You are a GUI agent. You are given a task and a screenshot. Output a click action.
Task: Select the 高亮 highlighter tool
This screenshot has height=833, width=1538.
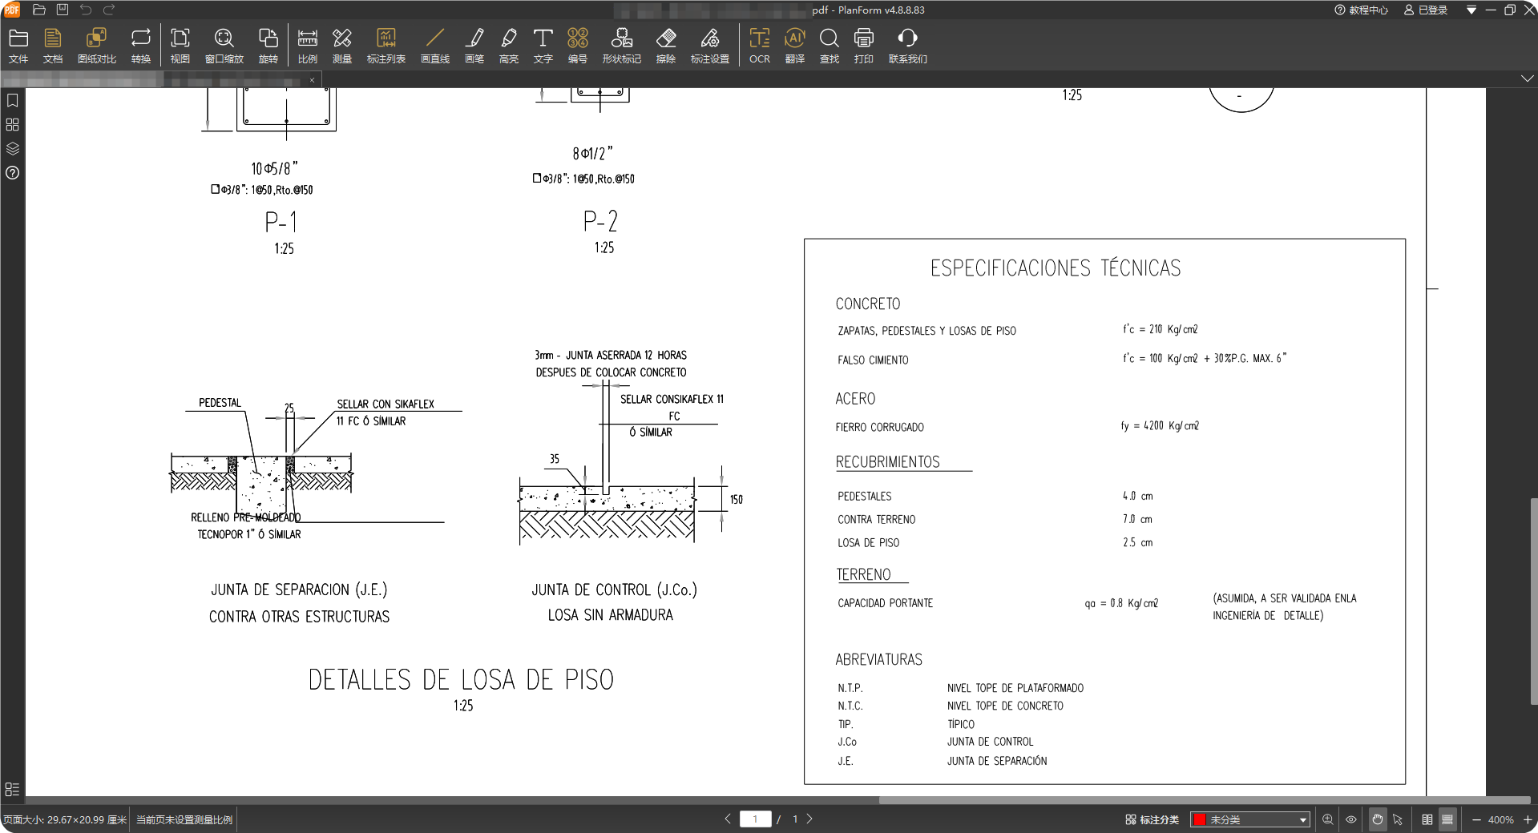[509, 46]
